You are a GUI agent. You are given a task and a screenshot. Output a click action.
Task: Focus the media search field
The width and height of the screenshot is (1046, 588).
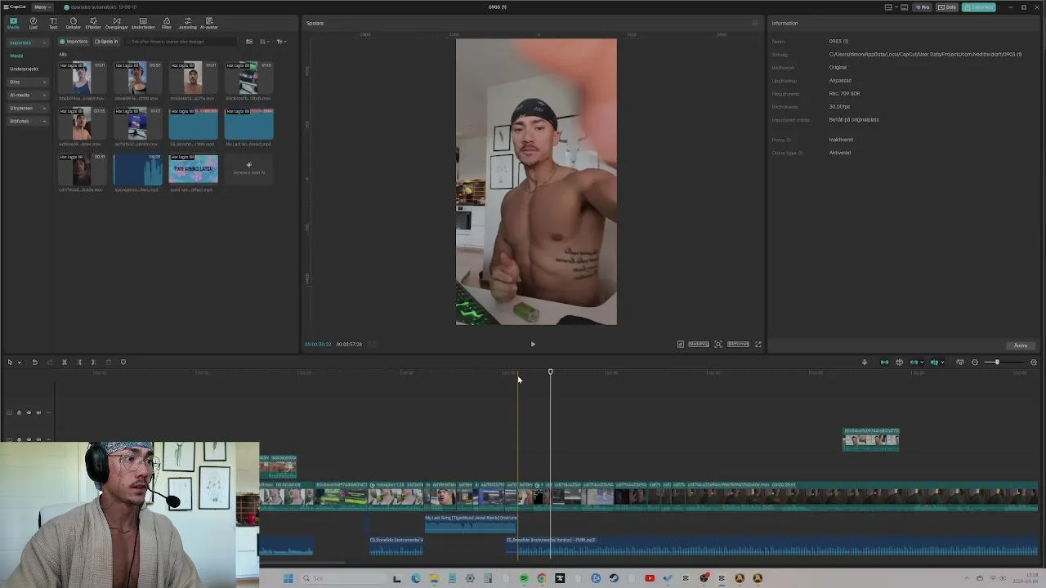pyautogui.click(x=181, y=42)
